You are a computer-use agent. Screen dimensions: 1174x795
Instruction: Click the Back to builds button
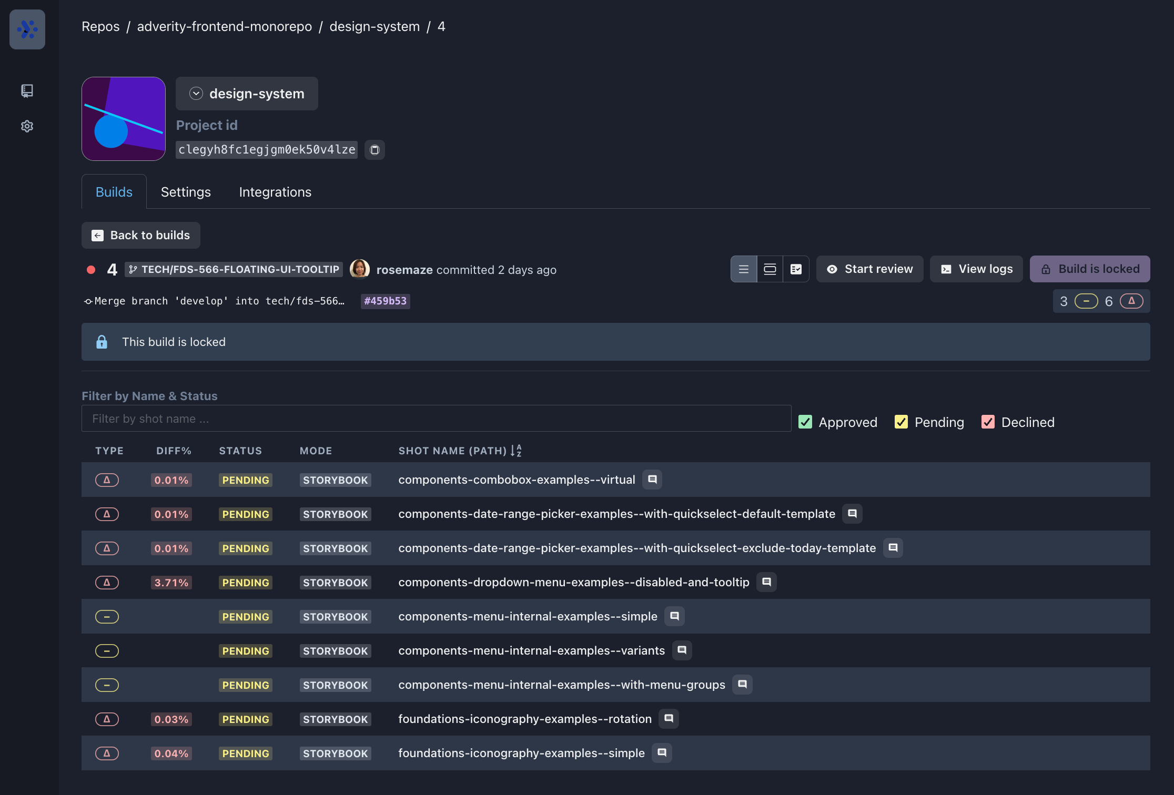(x=141, y=235)
